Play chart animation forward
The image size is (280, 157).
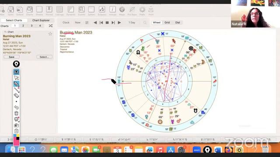point(119,23)
